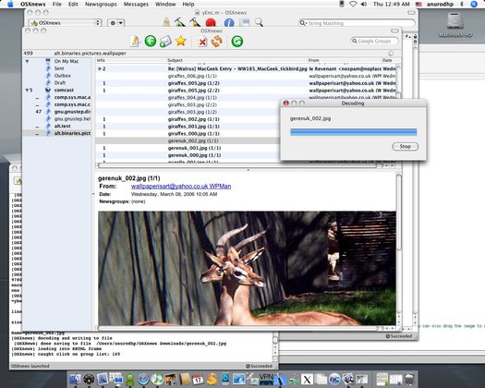
Task: Click the red stop icon in Xcode window
Action: pos(211,22)
